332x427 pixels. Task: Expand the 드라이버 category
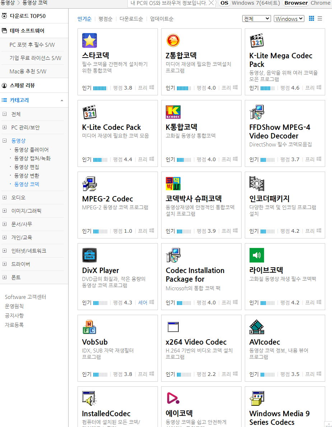4,264
